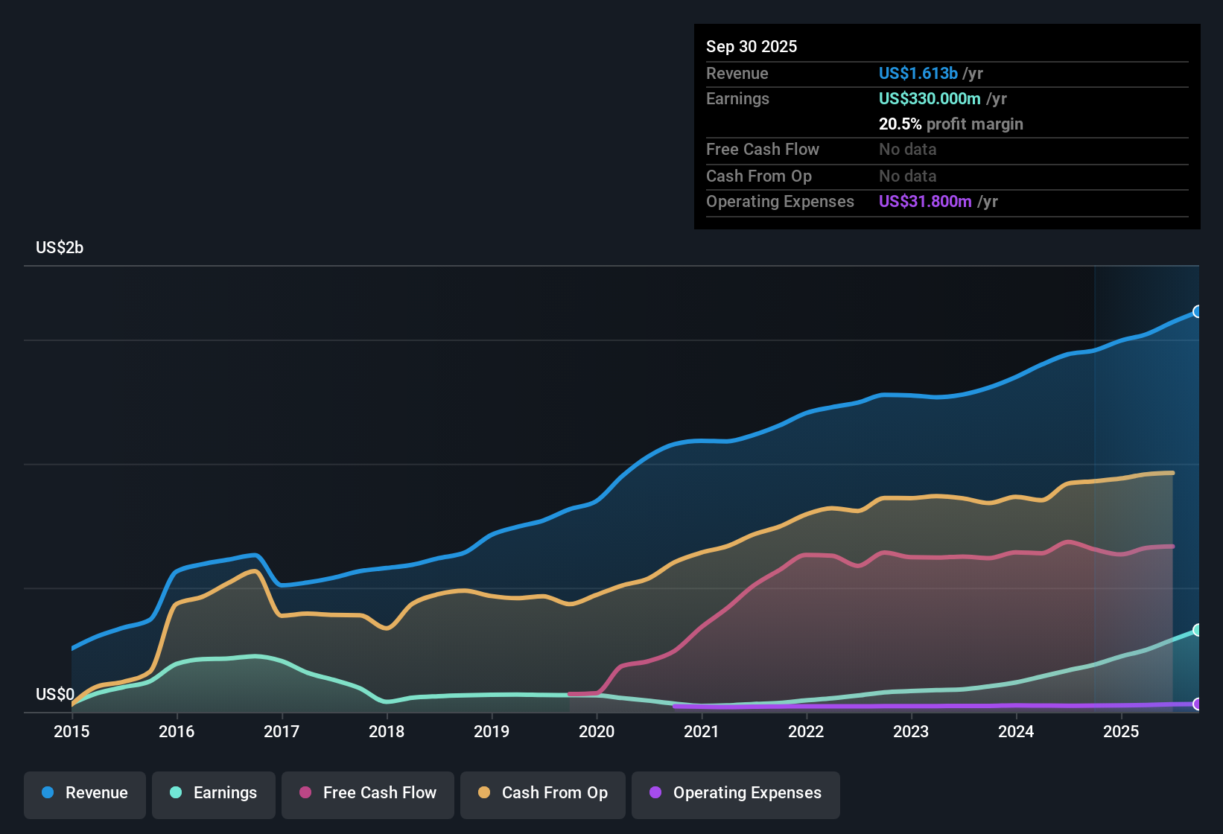This screenshot has width=1223, height=834.
Task: Click the Operating Expenses endpoint marker
Action: [x=1198, y=704]
